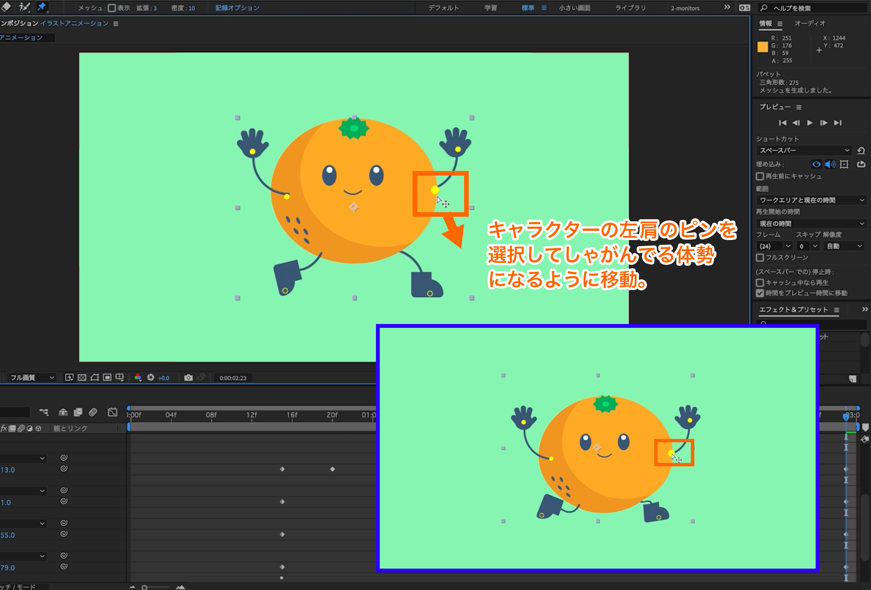This screenshot has height=590, width=871.
Task: Click the transparency grid toggle icon
Action: click(x=82, y=377)
